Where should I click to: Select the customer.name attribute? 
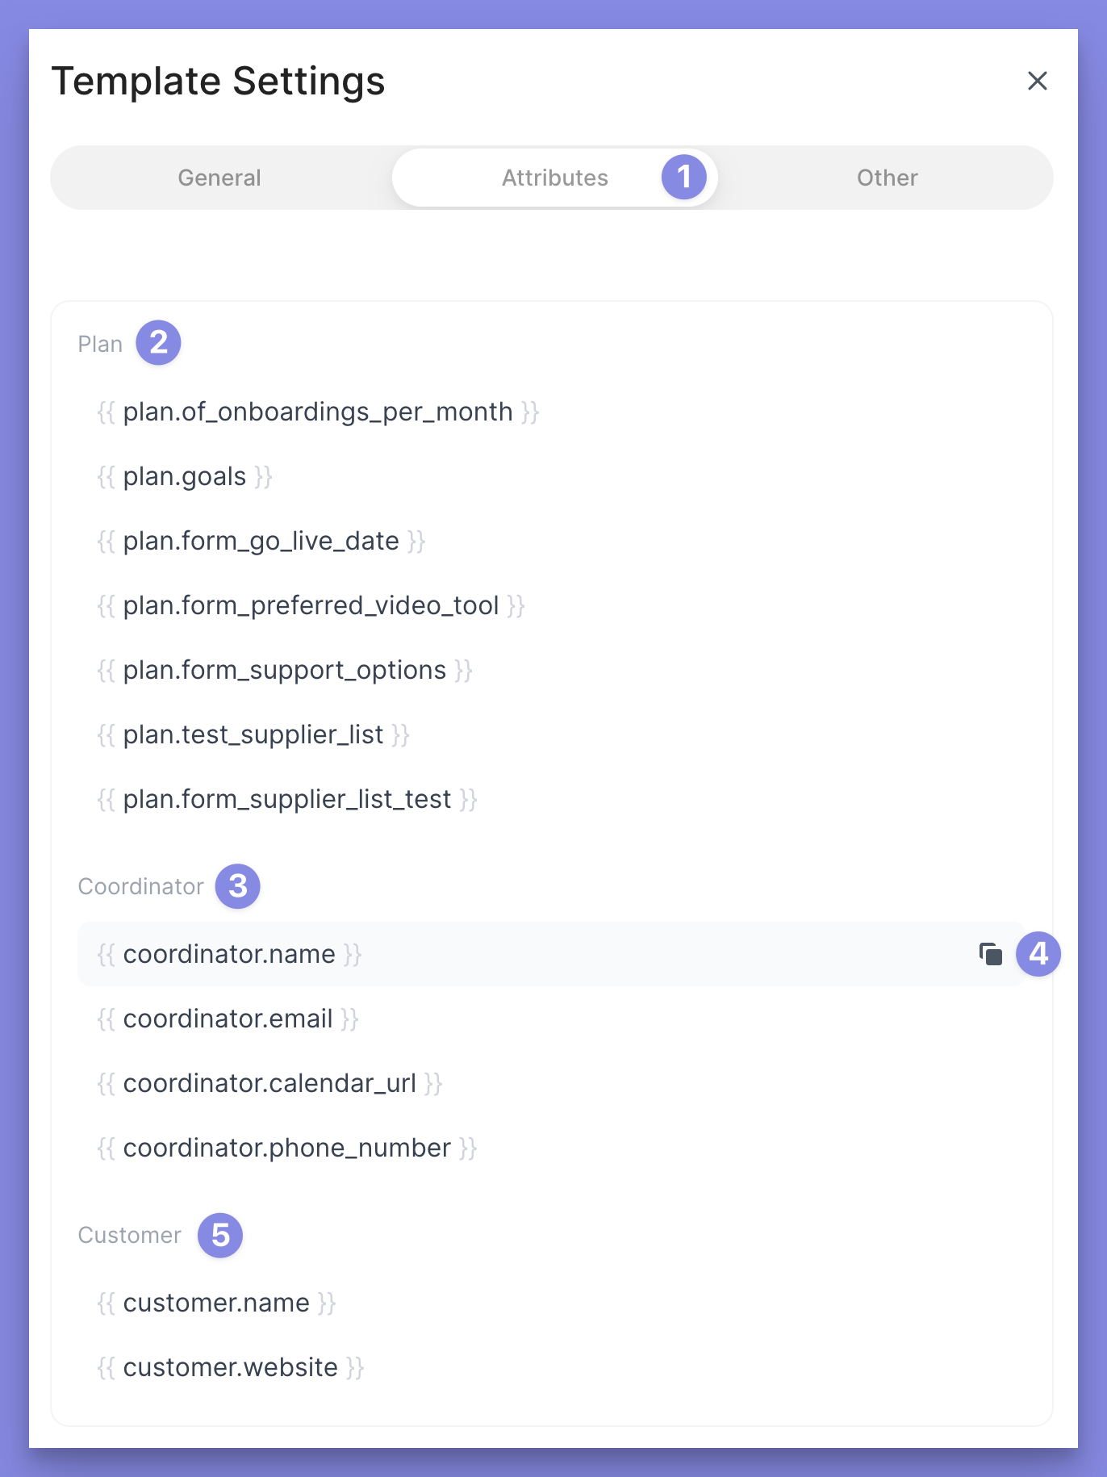tap(216, 1303)
